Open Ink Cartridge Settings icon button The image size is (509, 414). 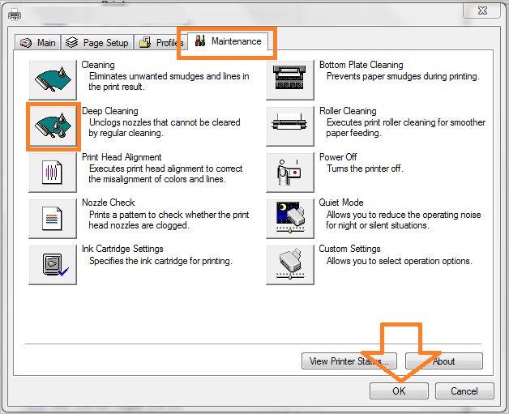pyautogui.click(x=53, y=265)
